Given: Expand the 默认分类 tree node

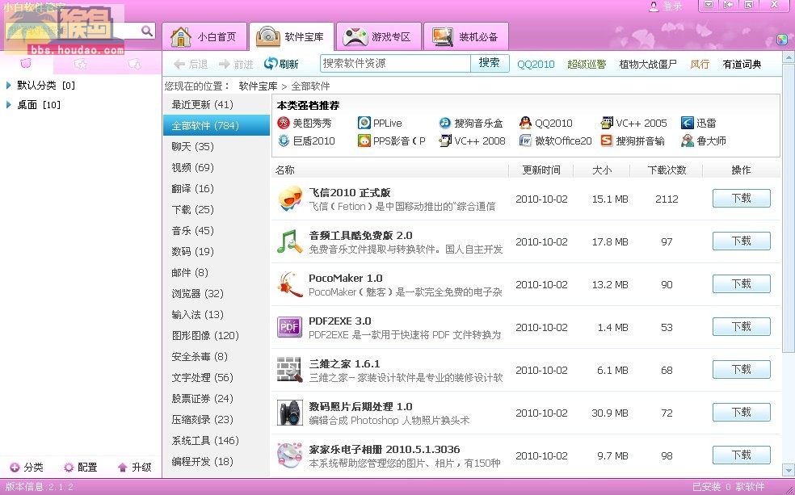Looking at the screenshot, I should (8, 85).
